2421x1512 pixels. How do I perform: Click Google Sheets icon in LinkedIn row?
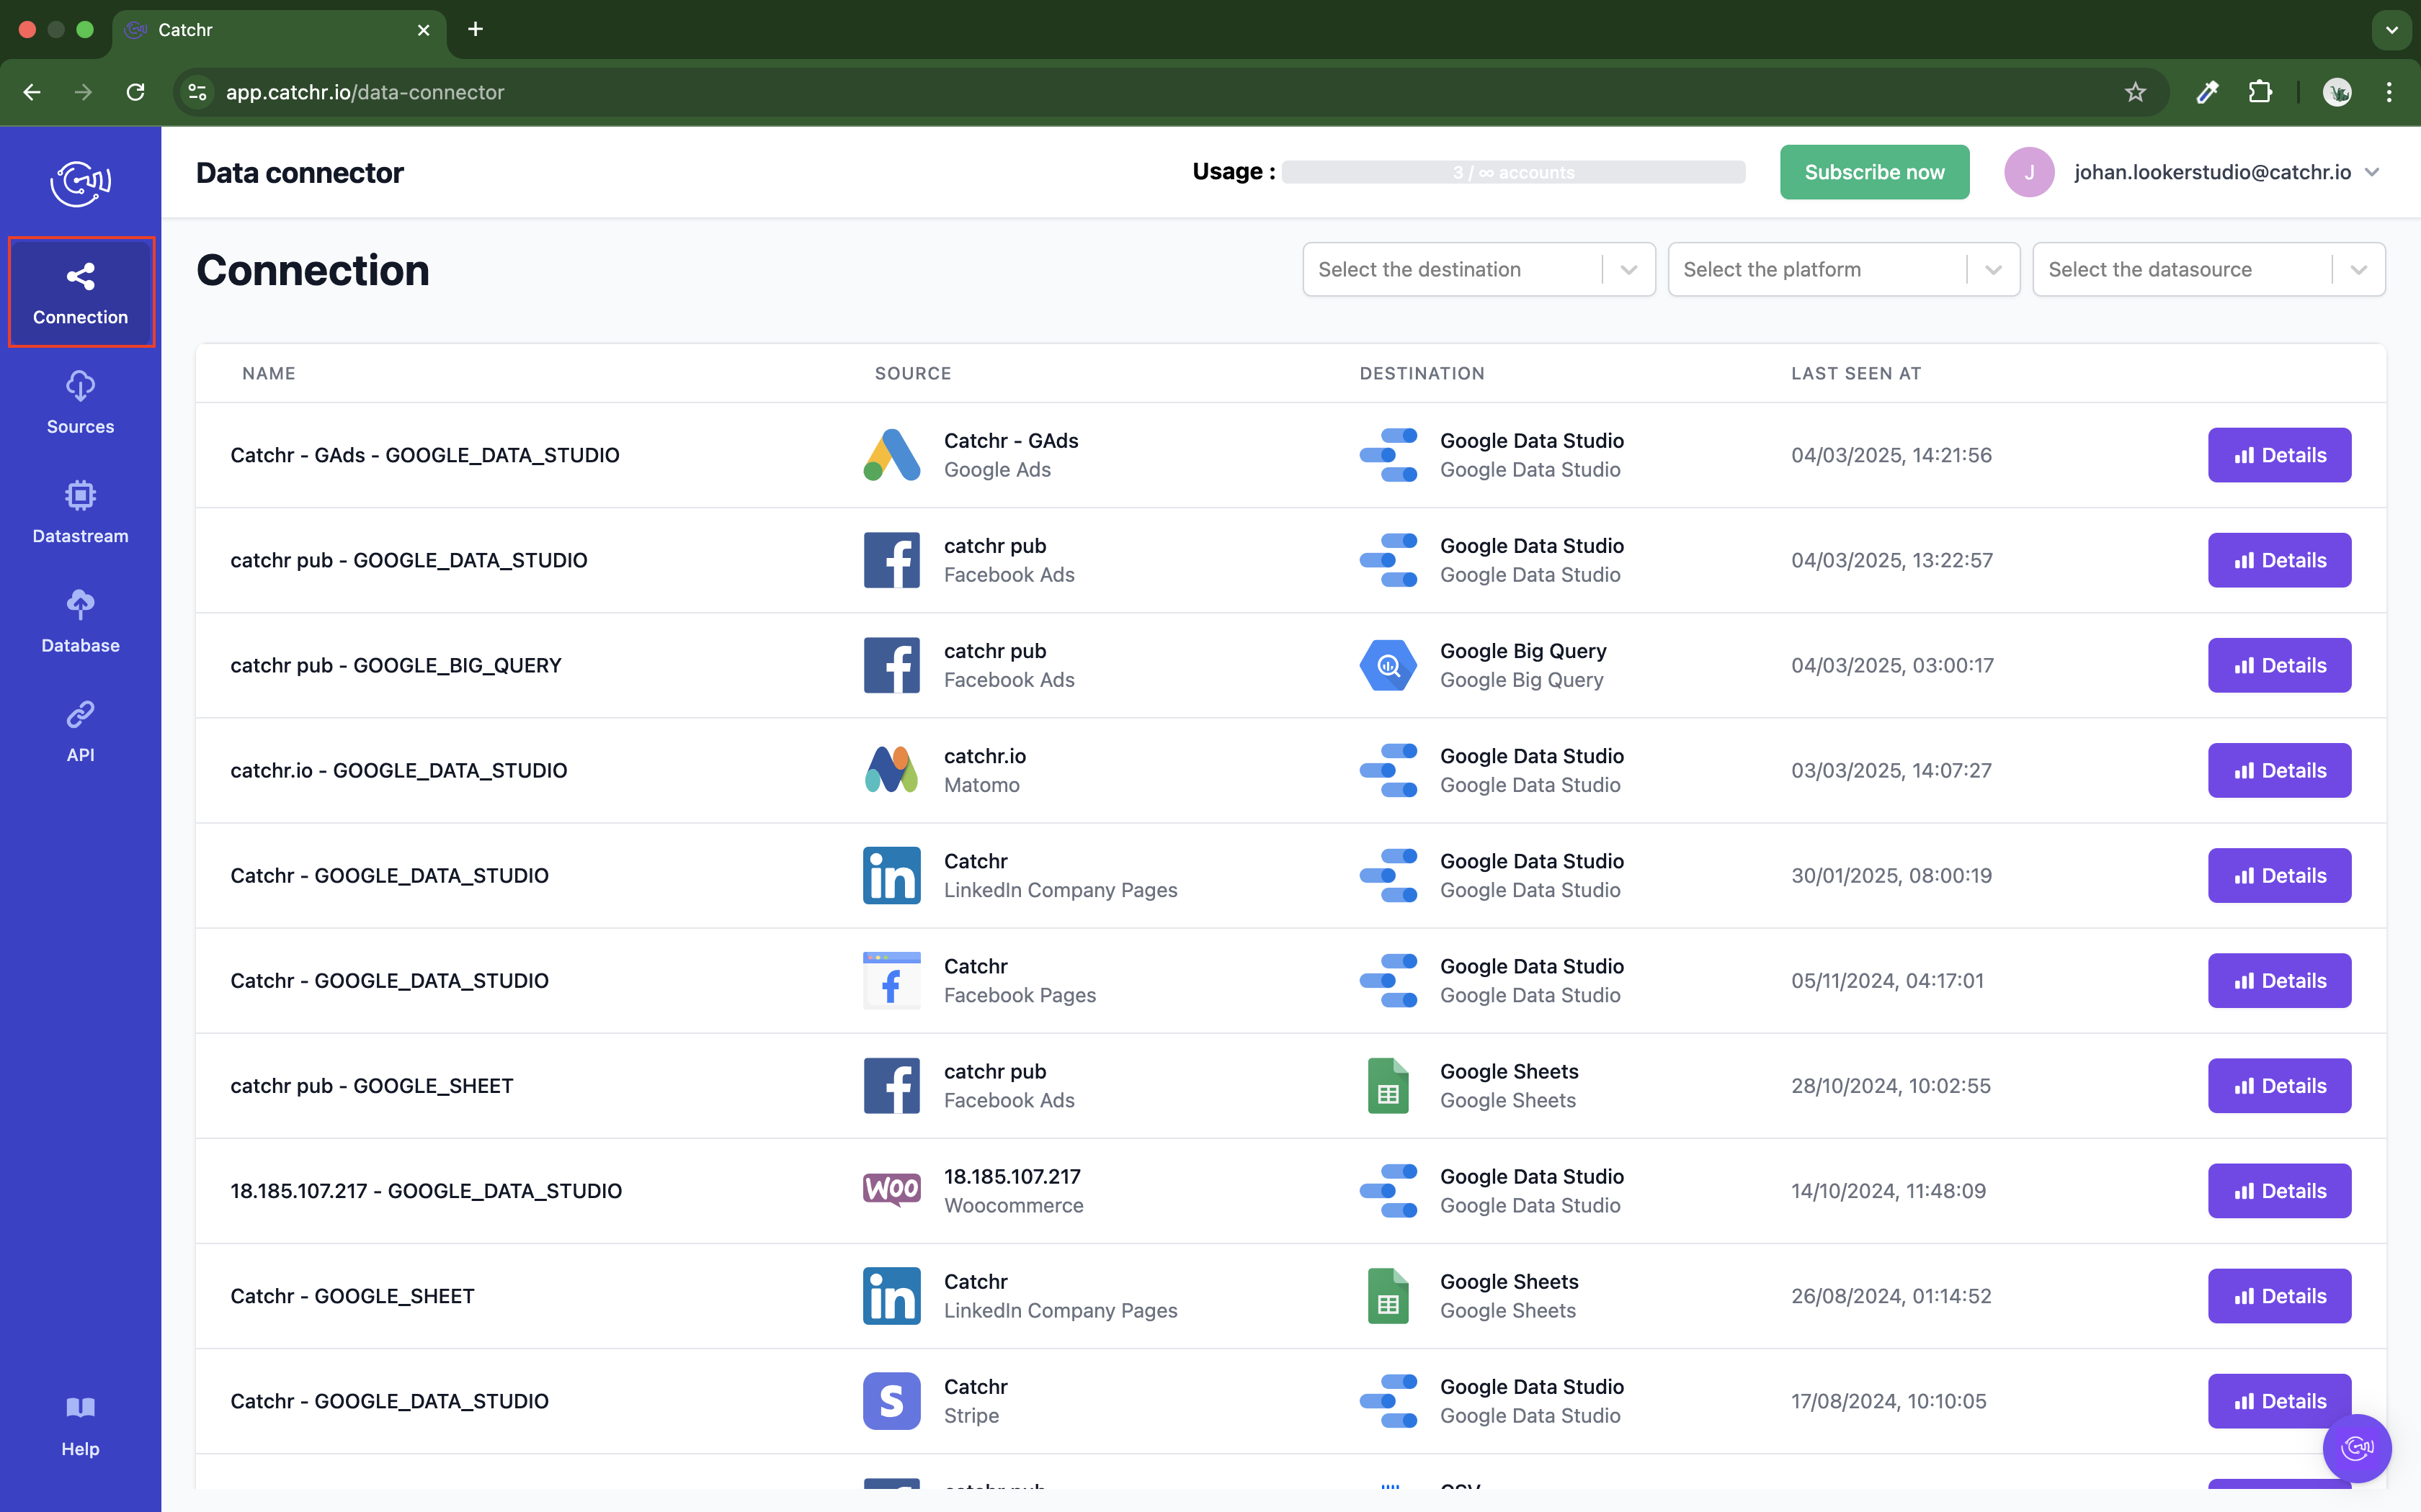pyautogui.click(x=1388, y=1296)
